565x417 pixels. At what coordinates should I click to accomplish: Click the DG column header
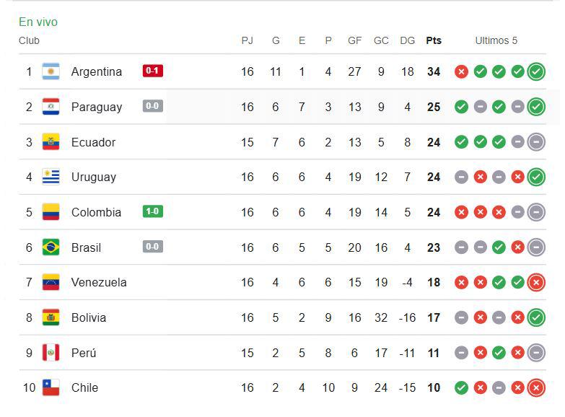pos(407,40)
